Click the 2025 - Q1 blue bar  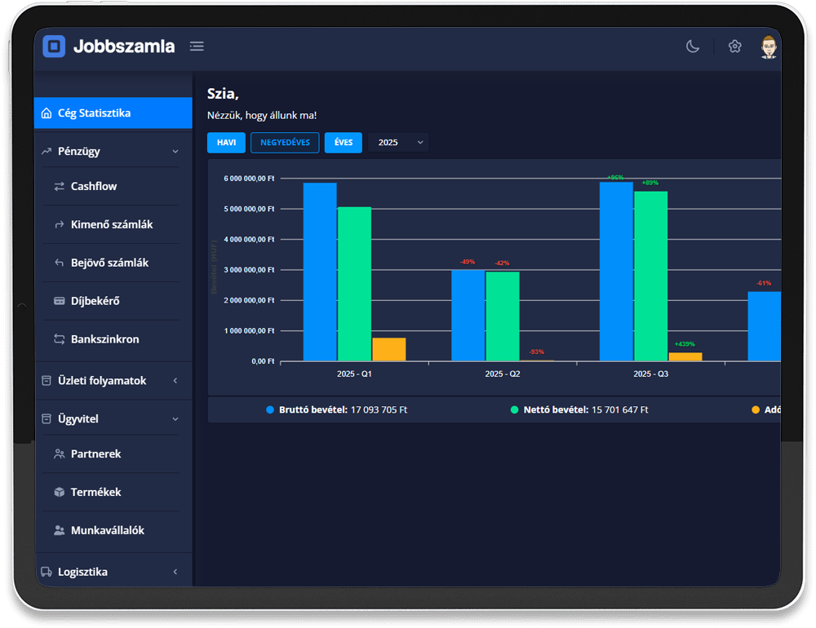coord(320,272)
